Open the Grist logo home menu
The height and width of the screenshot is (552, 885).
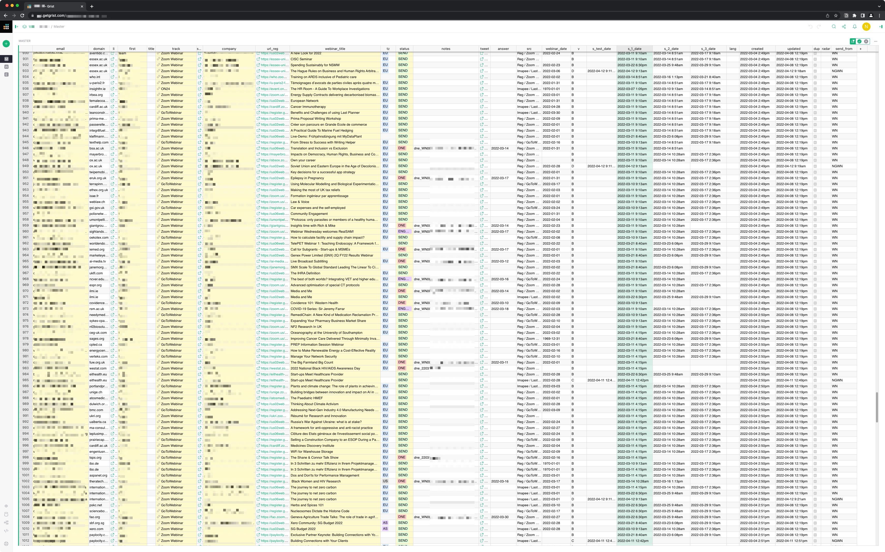(x=6, y=27)
